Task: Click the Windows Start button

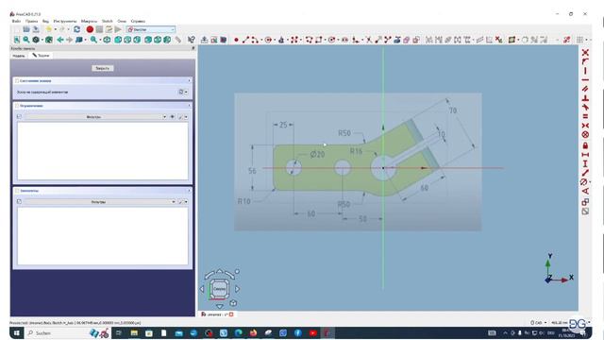Action: [x=17, y=333]
